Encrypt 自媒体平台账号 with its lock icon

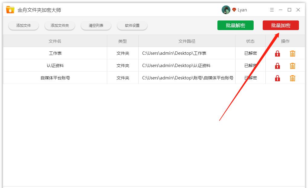277,78
